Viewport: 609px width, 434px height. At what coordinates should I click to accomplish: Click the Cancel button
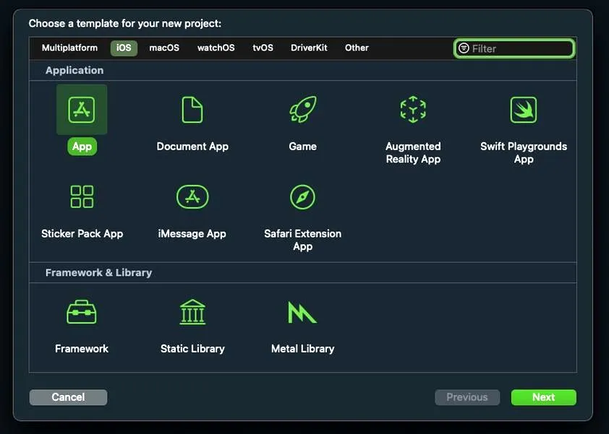69,397
